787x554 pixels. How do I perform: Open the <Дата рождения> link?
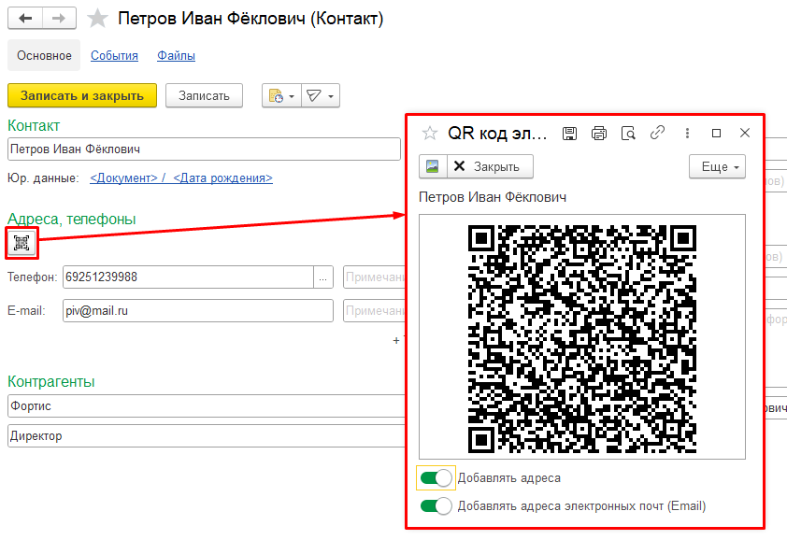pyautogui.click(x=222, y=178)
